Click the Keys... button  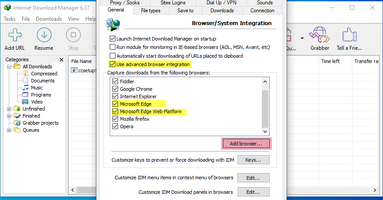pyautogui.click(x=253, y=160)
